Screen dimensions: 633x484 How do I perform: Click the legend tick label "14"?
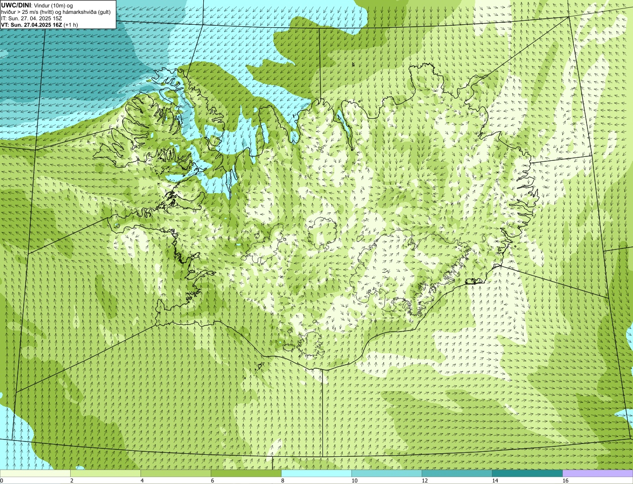(x=495, y=481)
